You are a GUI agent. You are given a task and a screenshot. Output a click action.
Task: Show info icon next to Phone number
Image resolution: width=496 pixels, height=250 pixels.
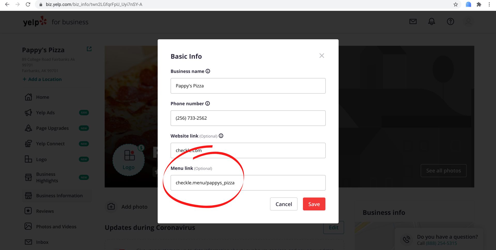click(x=208, y=103)
